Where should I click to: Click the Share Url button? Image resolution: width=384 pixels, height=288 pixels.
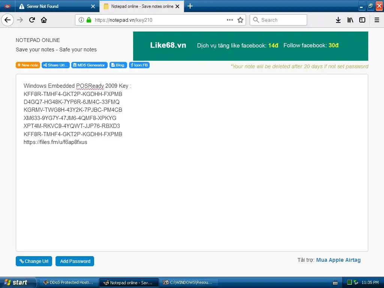tap(55, 65)
